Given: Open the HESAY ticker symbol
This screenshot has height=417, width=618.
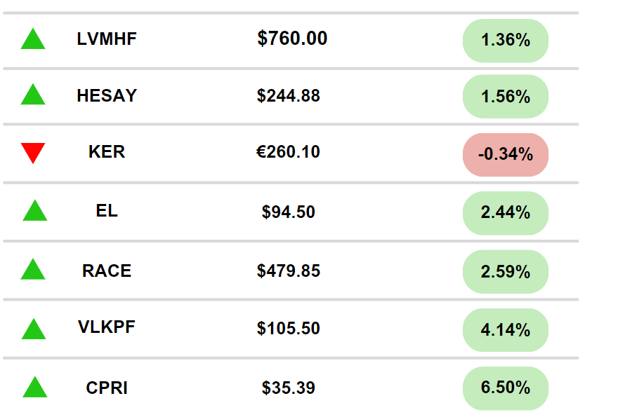Looking at the screenshot, I should (x=107, y=96).
